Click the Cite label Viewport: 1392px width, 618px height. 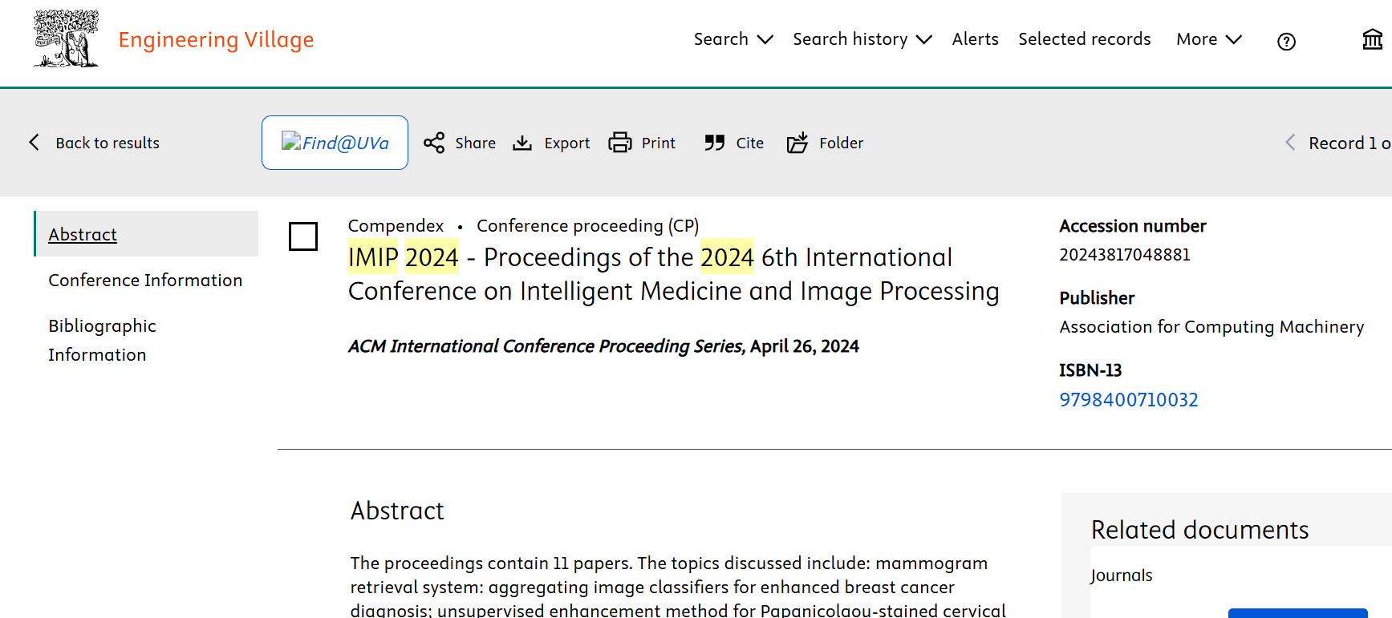point(750,143)
